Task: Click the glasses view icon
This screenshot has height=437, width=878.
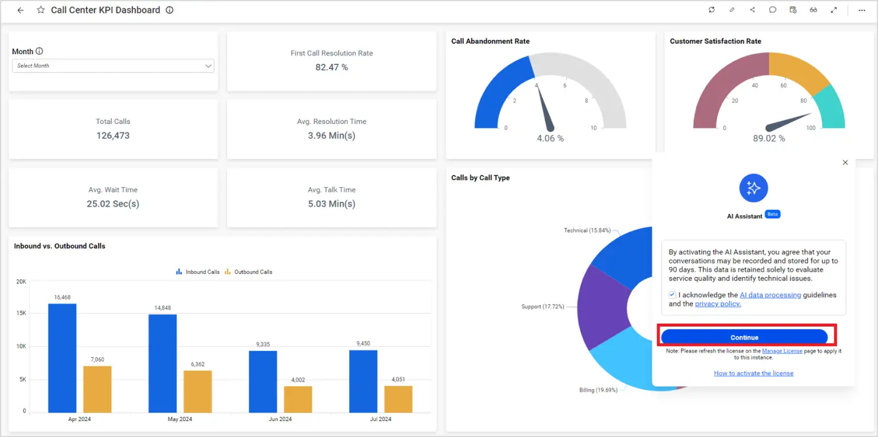Action: pos(814,10)
